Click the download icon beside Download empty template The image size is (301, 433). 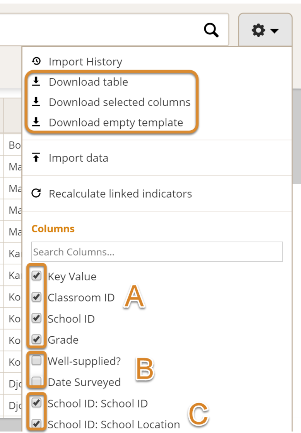[x=37, y=122]
